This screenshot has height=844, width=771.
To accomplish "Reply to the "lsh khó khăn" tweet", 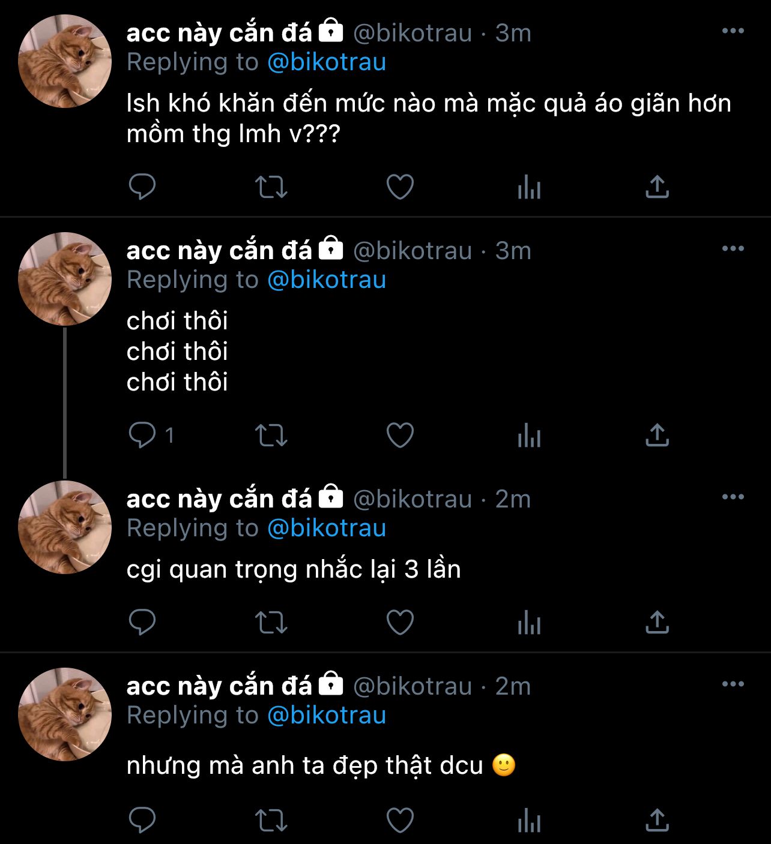I will click(x=142, y=187).
